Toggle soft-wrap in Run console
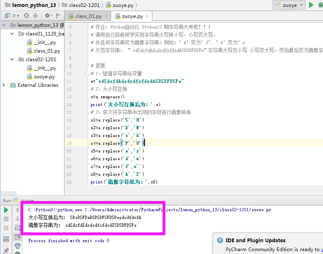Screen dimensions: 323x254 coord(18,228)
